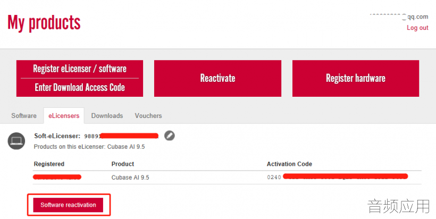
Task: Click the laptop Soft-eLicenser icon
Action: [x=16, y=140]
